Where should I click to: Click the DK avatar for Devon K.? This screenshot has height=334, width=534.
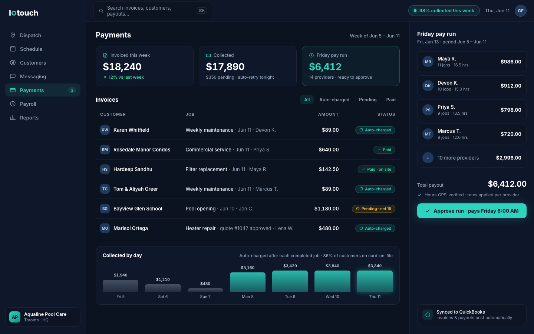428,86
